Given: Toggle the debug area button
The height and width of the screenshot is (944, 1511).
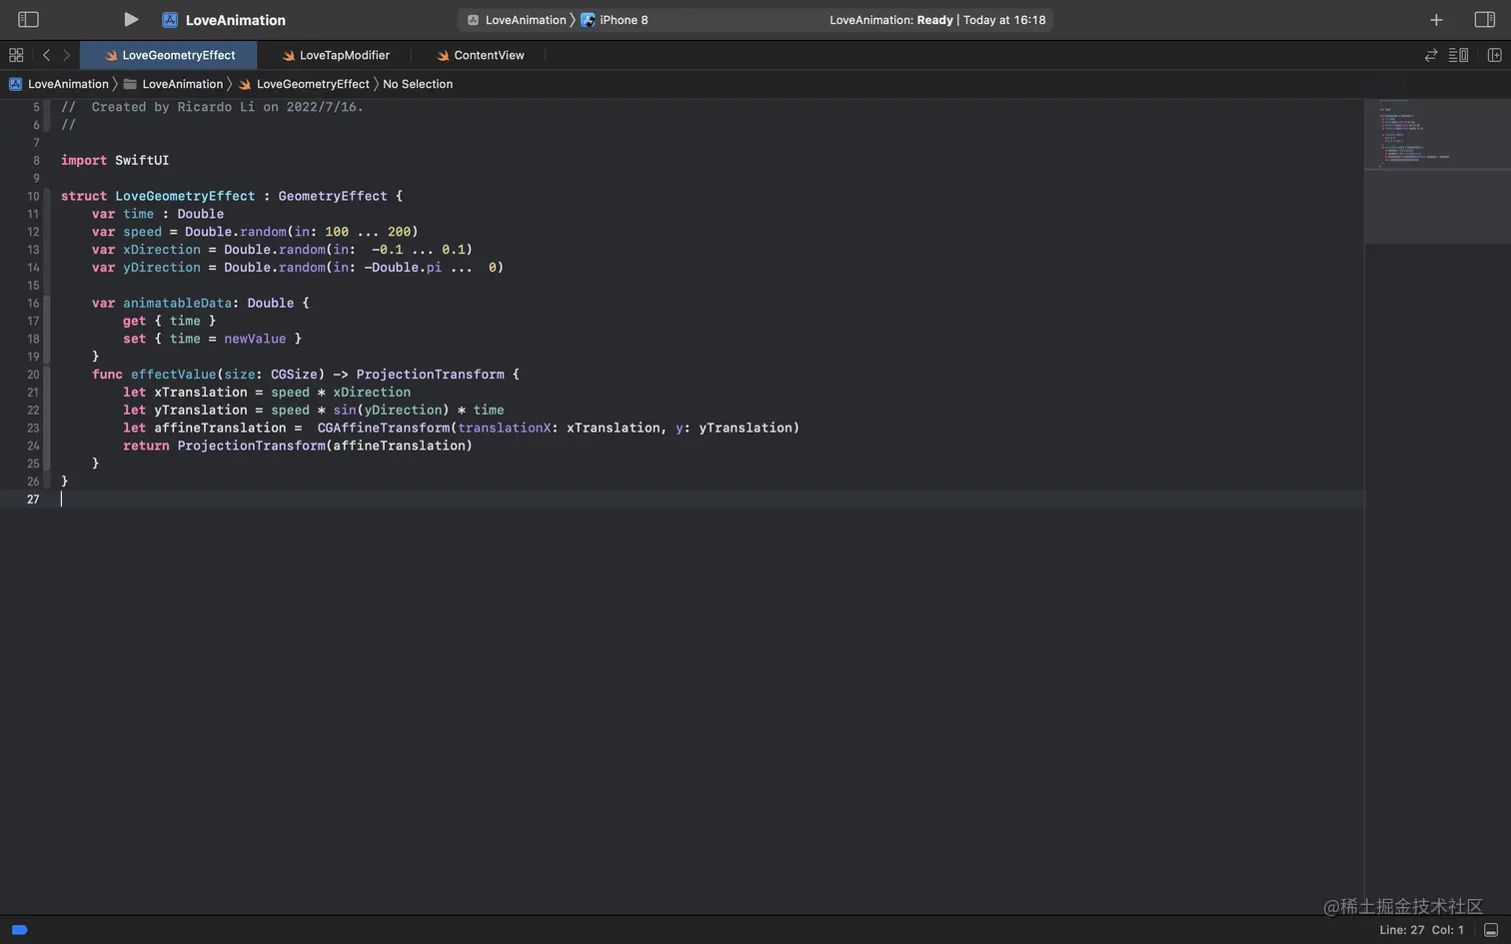Looking at the screenshot, I should coord(1491,930).
